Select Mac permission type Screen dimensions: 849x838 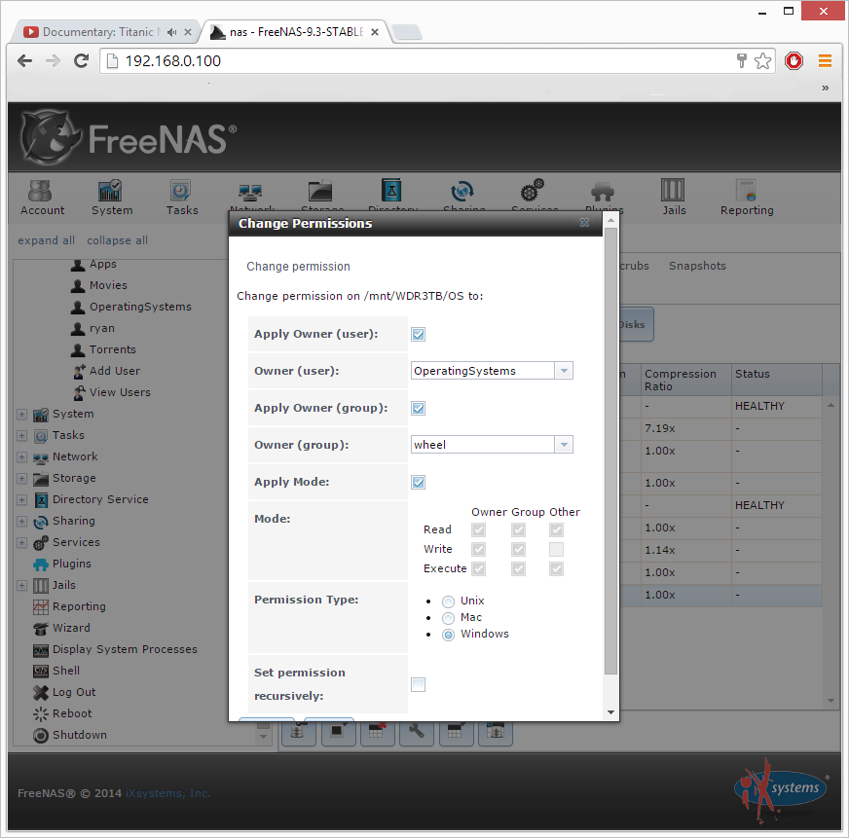pos(448,618)
